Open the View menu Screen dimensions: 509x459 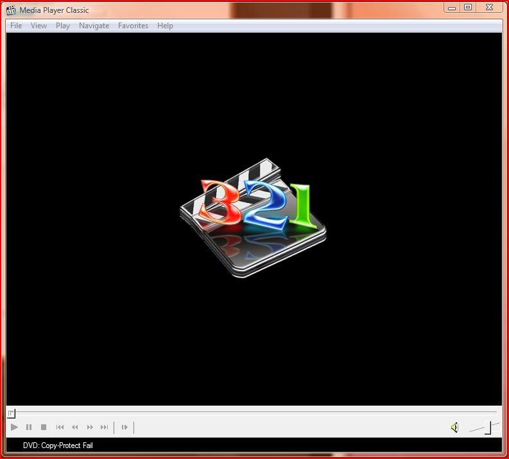click(x=39, y=26)
